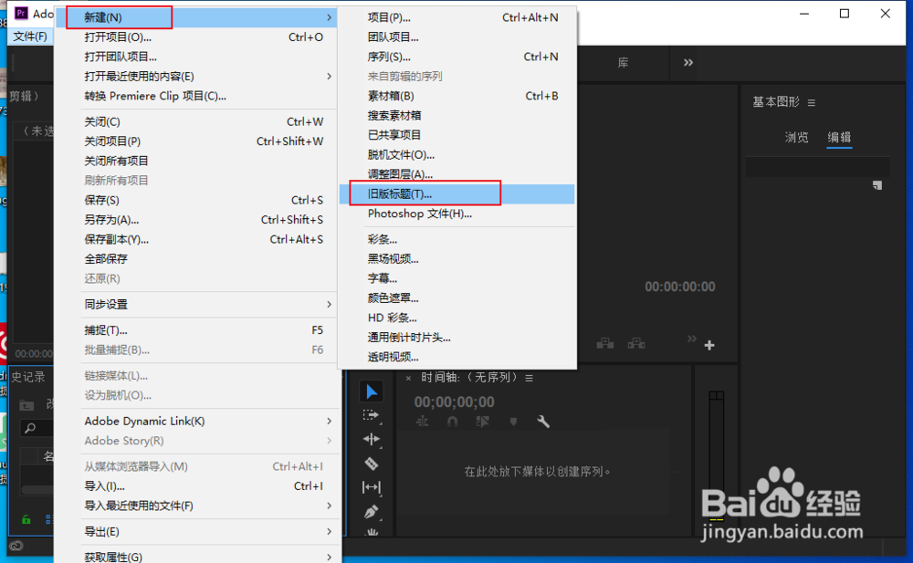Select the Slip tool
This screenshot has height=563, width=913.
click(x=371, y=487)
